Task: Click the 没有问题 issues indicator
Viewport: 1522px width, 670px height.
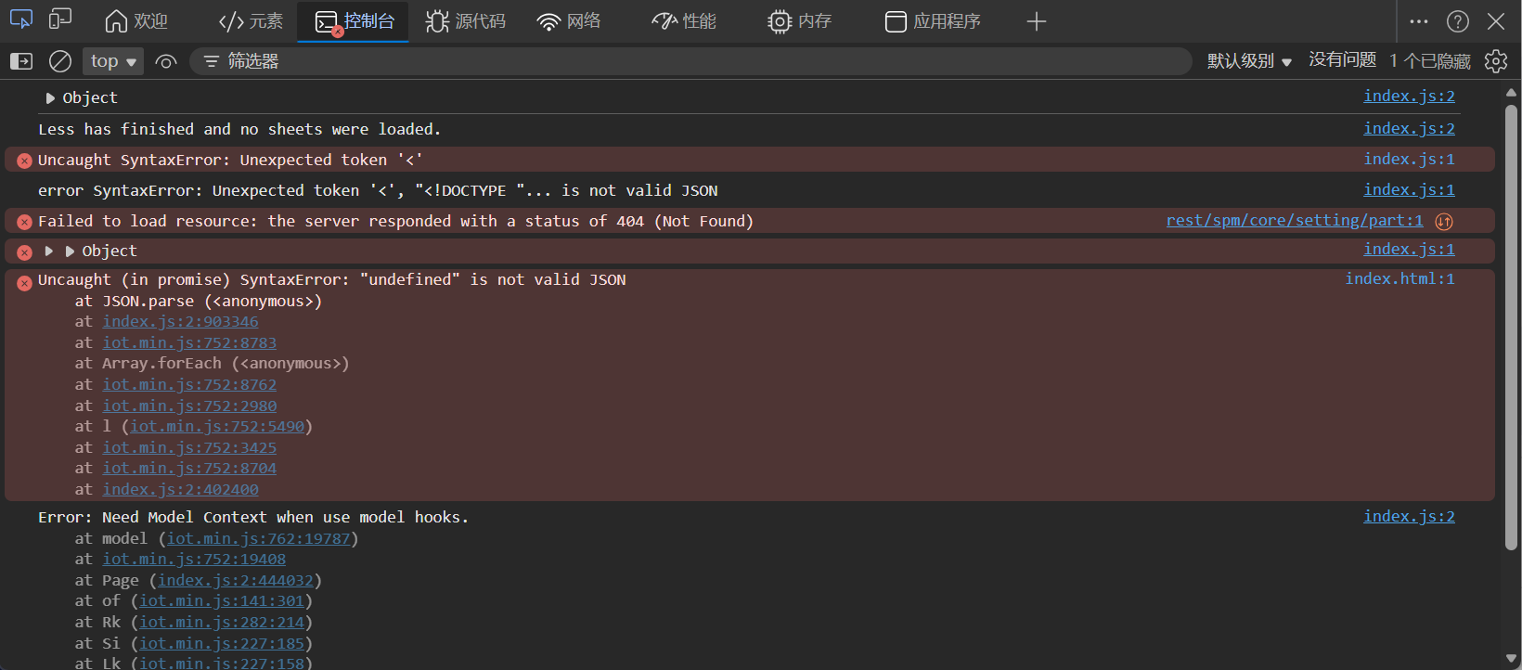Action: pos(1342,60)
